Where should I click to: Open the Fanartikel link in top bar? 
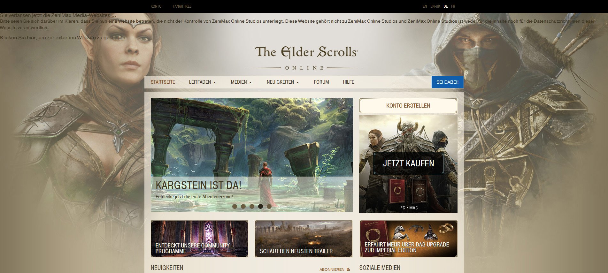[182, 6]
